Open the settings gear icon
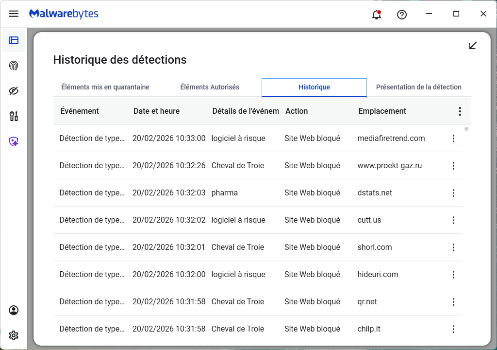 click(x=14, y=335)
